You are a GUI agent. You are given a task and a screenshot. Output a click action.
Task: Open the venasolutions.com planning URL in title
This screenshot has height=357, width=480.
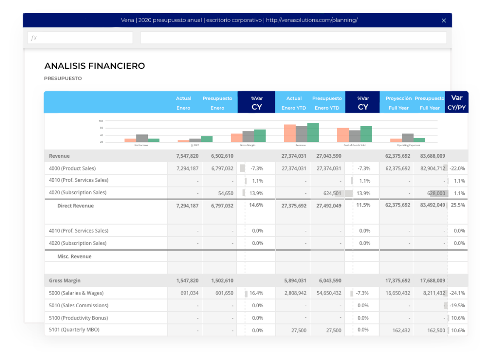312,20
